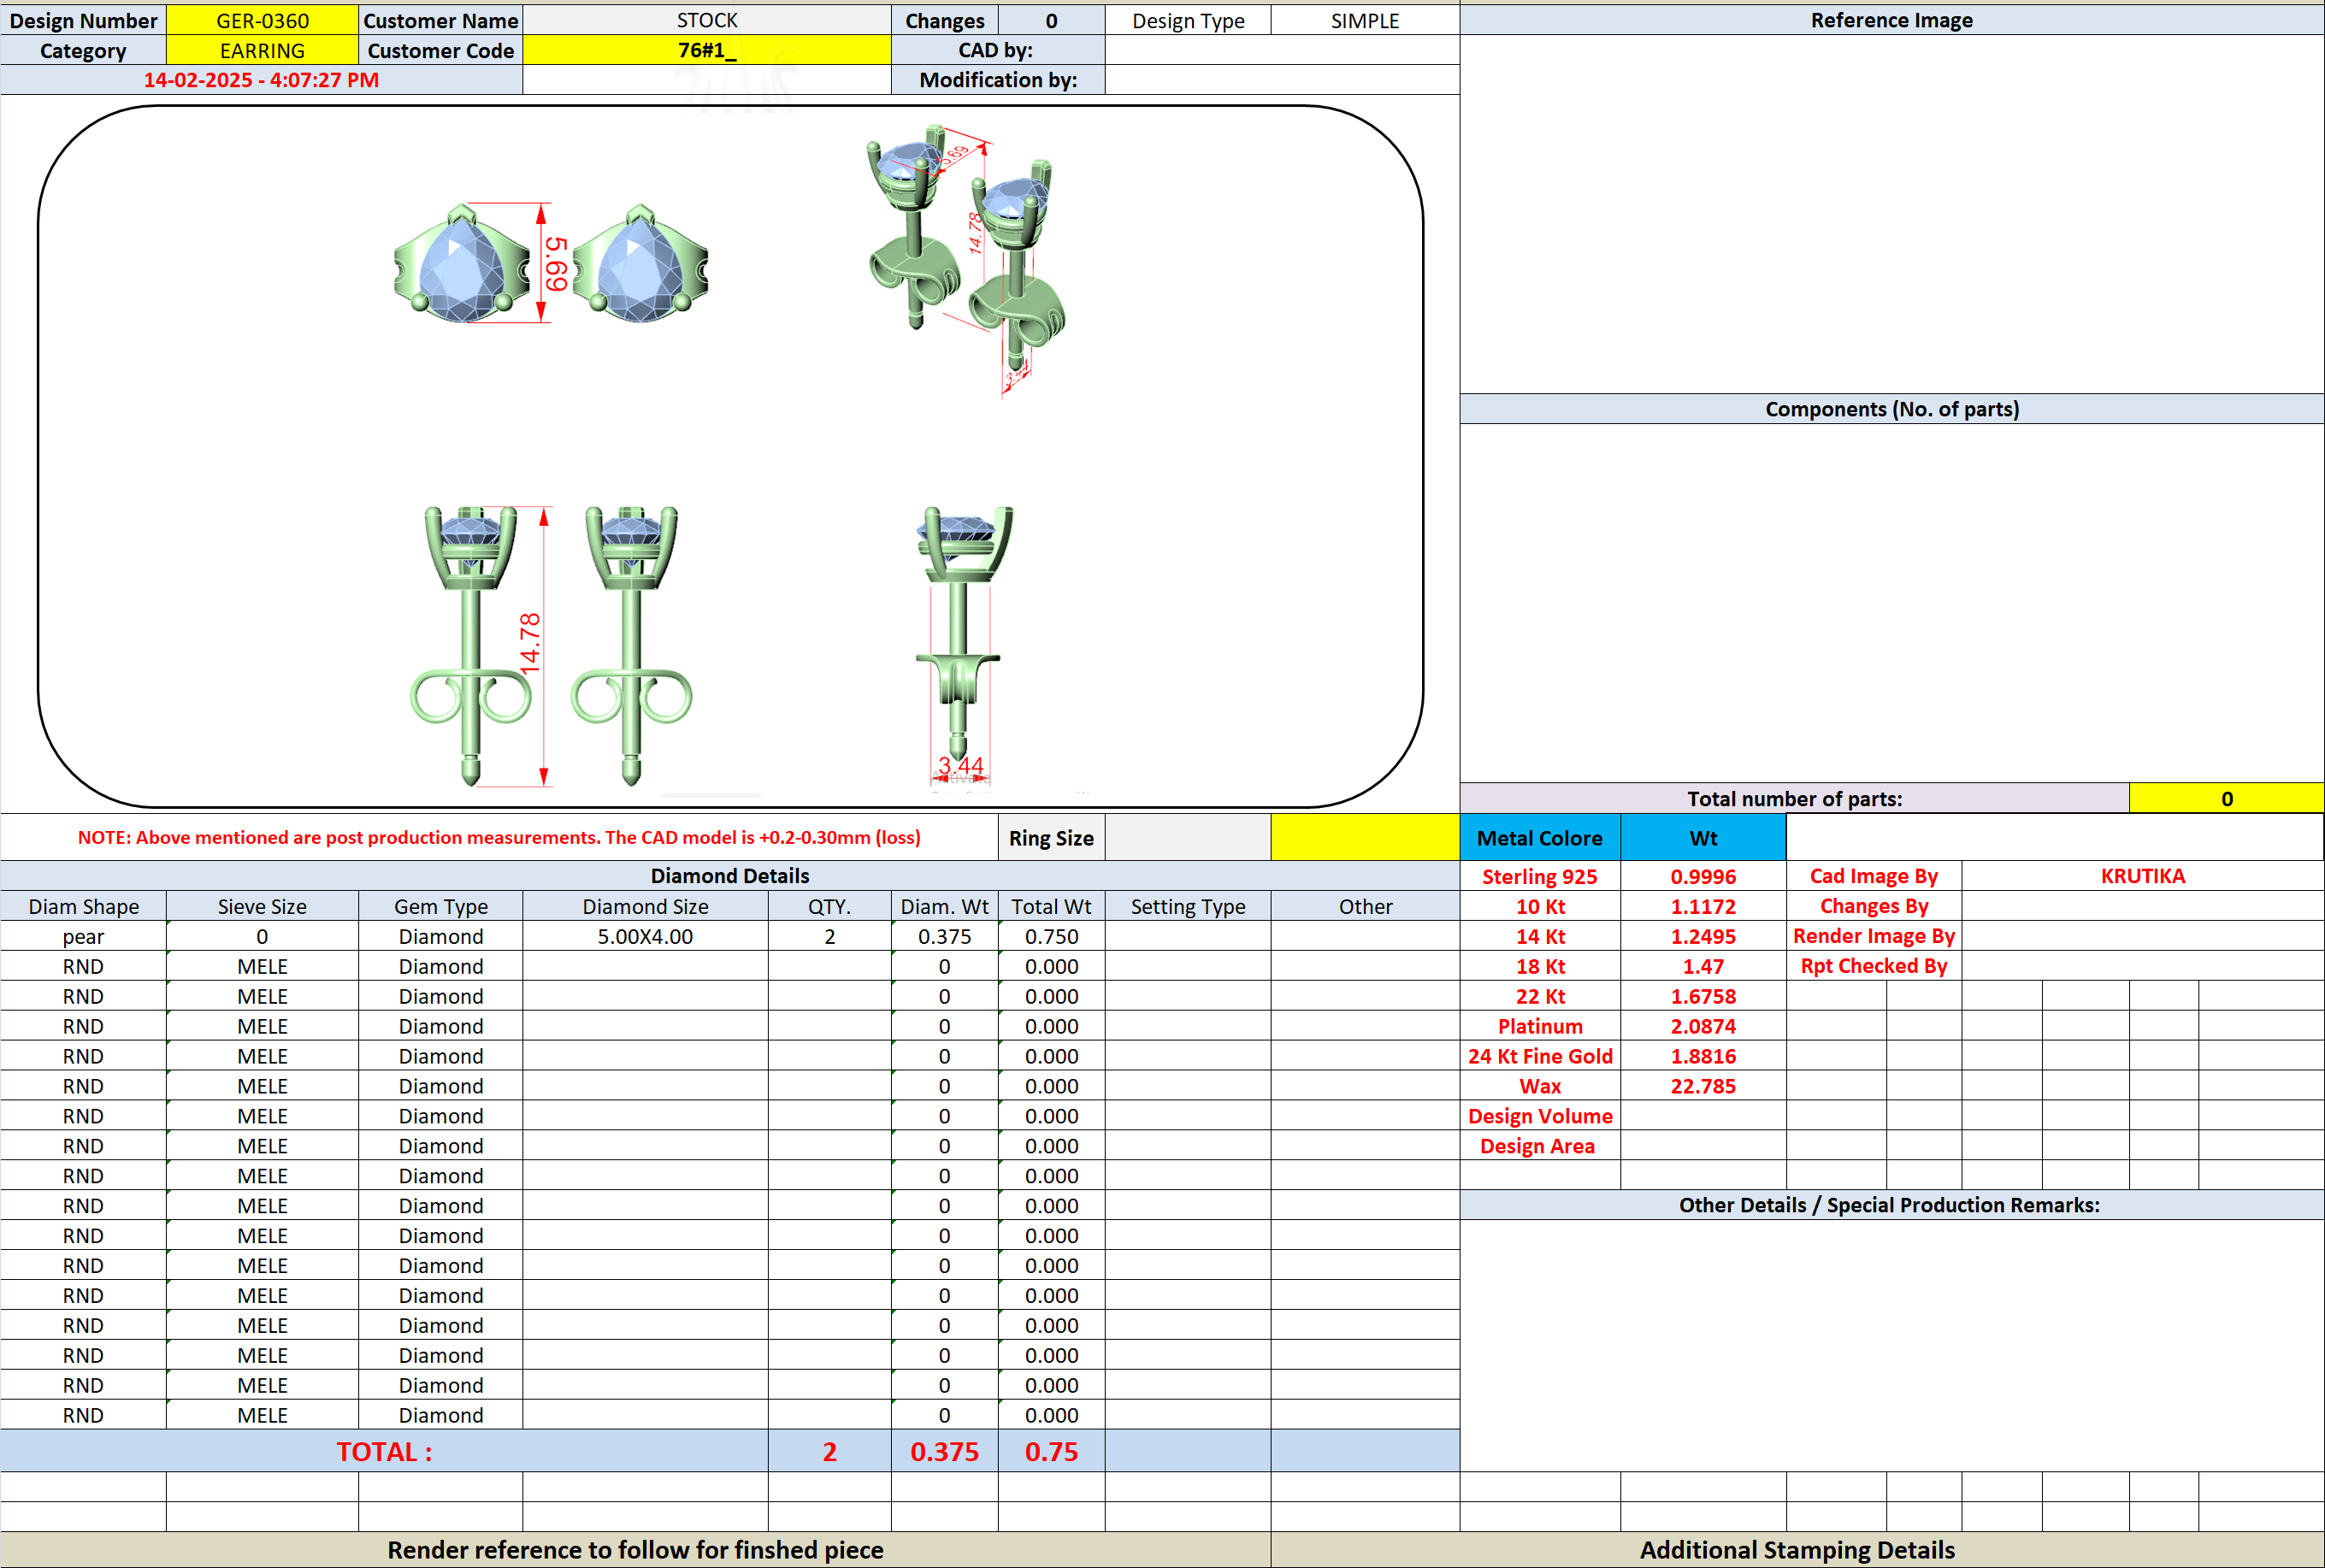This screenshot has width=2325, height=1568.
Task: Click the Other Details / Special Production Remarks header
Action: tap(1891, 1205)
